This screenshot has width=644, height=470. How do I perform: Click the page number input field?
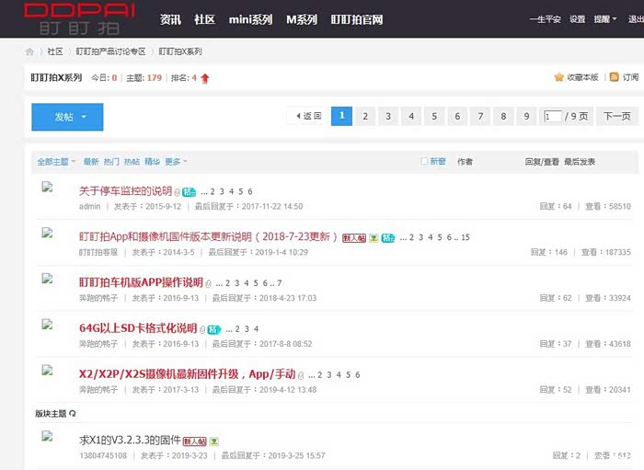click(x=552, y=116)
